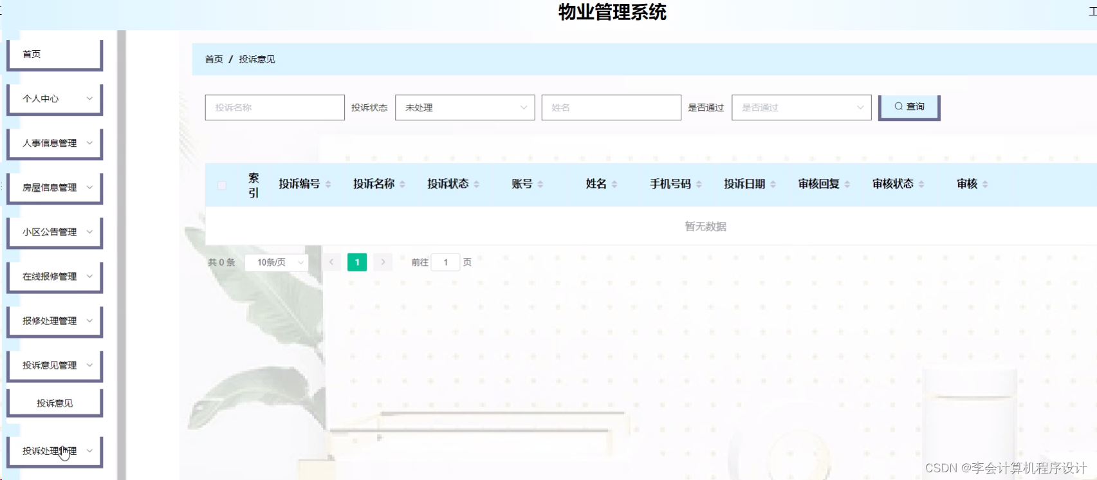The image size is (1097, 480).
Task: Focus the 姓名 search field
Action: click(x=611, y=107)
